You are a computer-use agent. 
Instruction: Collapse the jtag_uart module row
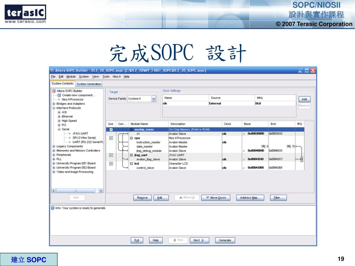coord(131,155)
